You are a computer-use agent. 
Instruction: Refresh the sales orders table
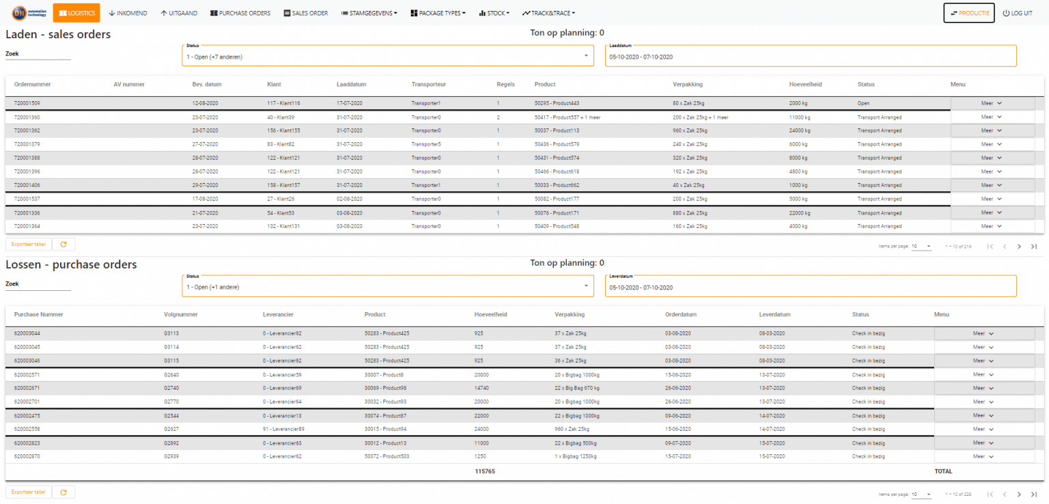[x=64, y=244]
